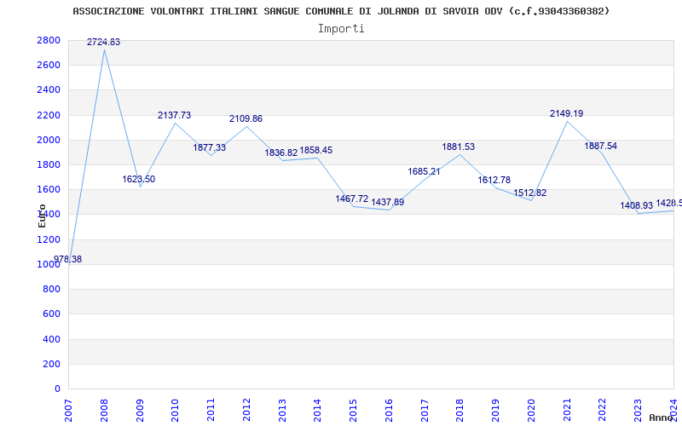Select the 600 y-axis tick label
682x426 pixels.
(x=51, y=314)
